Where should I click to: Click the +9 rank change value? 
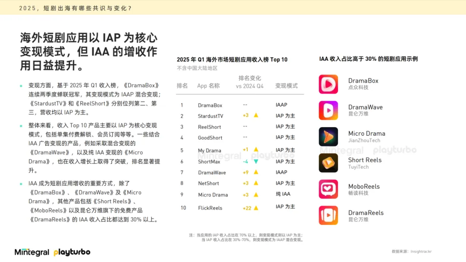point(246,172)
